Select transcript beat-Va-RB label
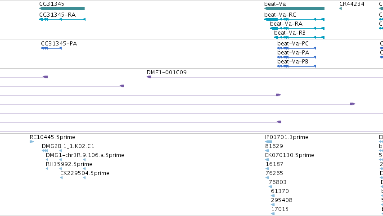 click(x=290, y=33)
